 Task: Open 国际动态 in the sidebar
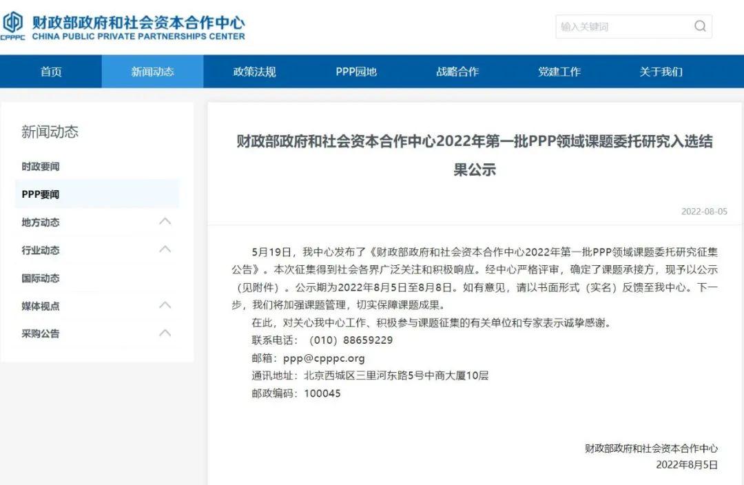(41, 278)
